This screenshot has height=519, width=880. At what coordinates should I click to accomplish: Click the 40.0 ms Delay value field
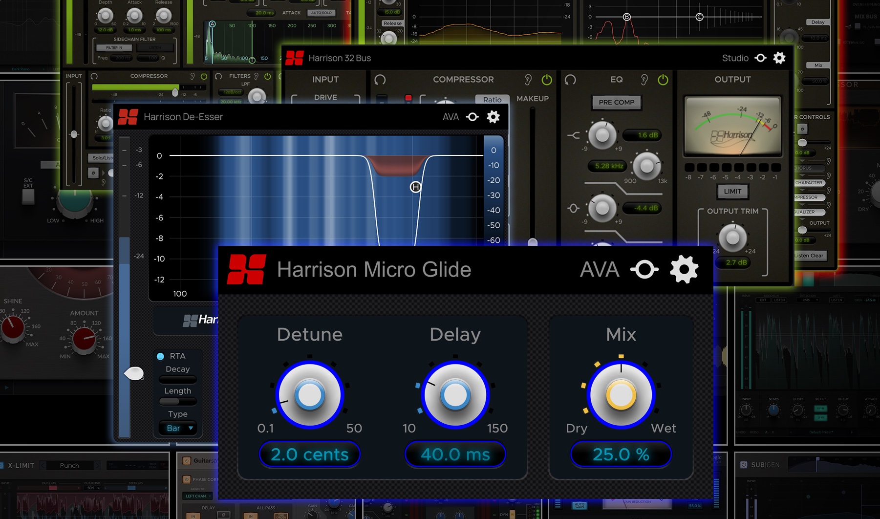pos(455,454)
